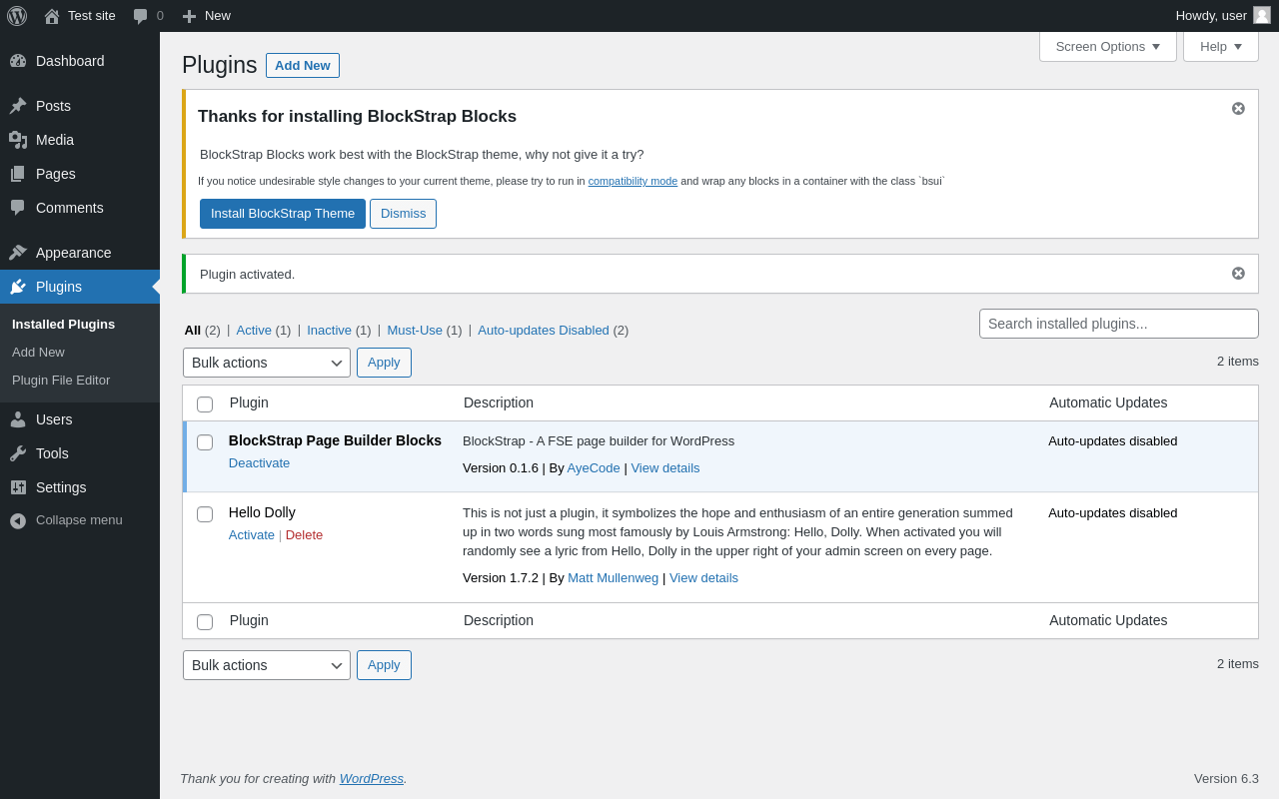Click the Settings sliders icon

point(18,487)
